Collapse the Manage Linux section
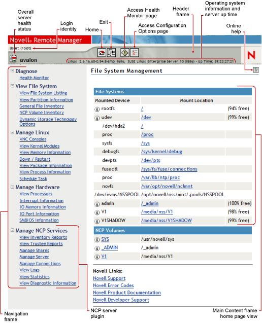262x323 pixels. [x=12, y=132]
